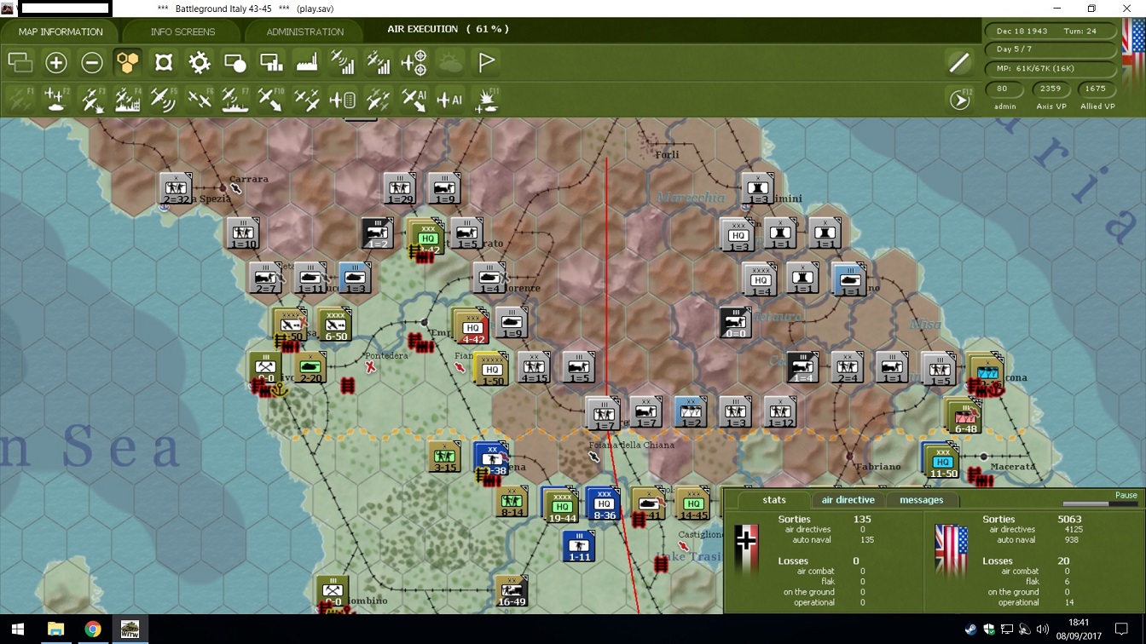Switch to the air directive tab
Viewport: 1146px width, 644px height.
pyautogui.click(x=848, y=500)
